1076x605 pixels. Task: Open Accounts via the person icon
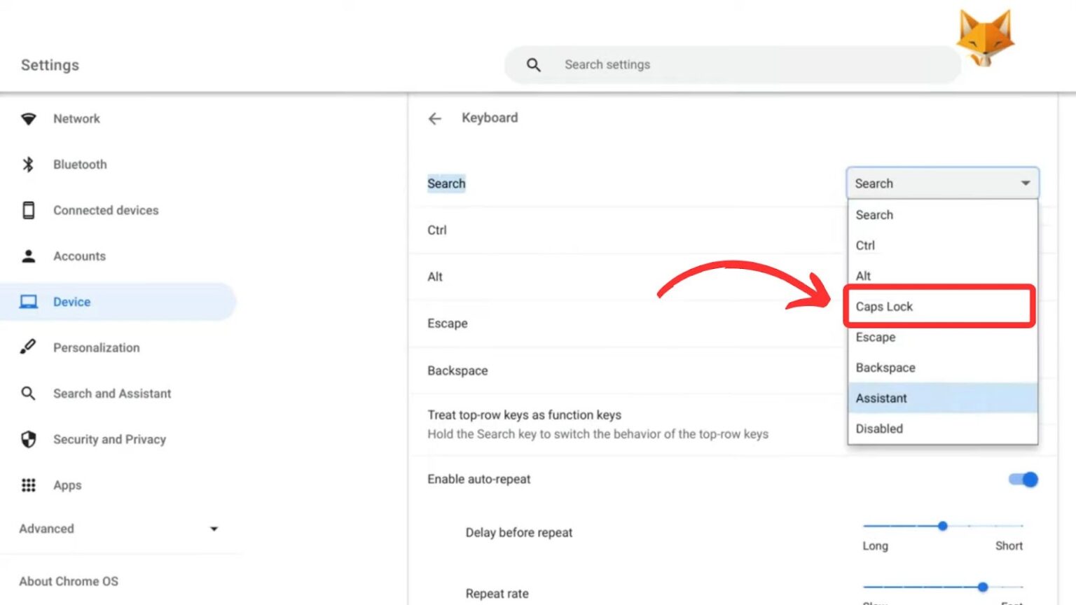[x=29, y=256]
